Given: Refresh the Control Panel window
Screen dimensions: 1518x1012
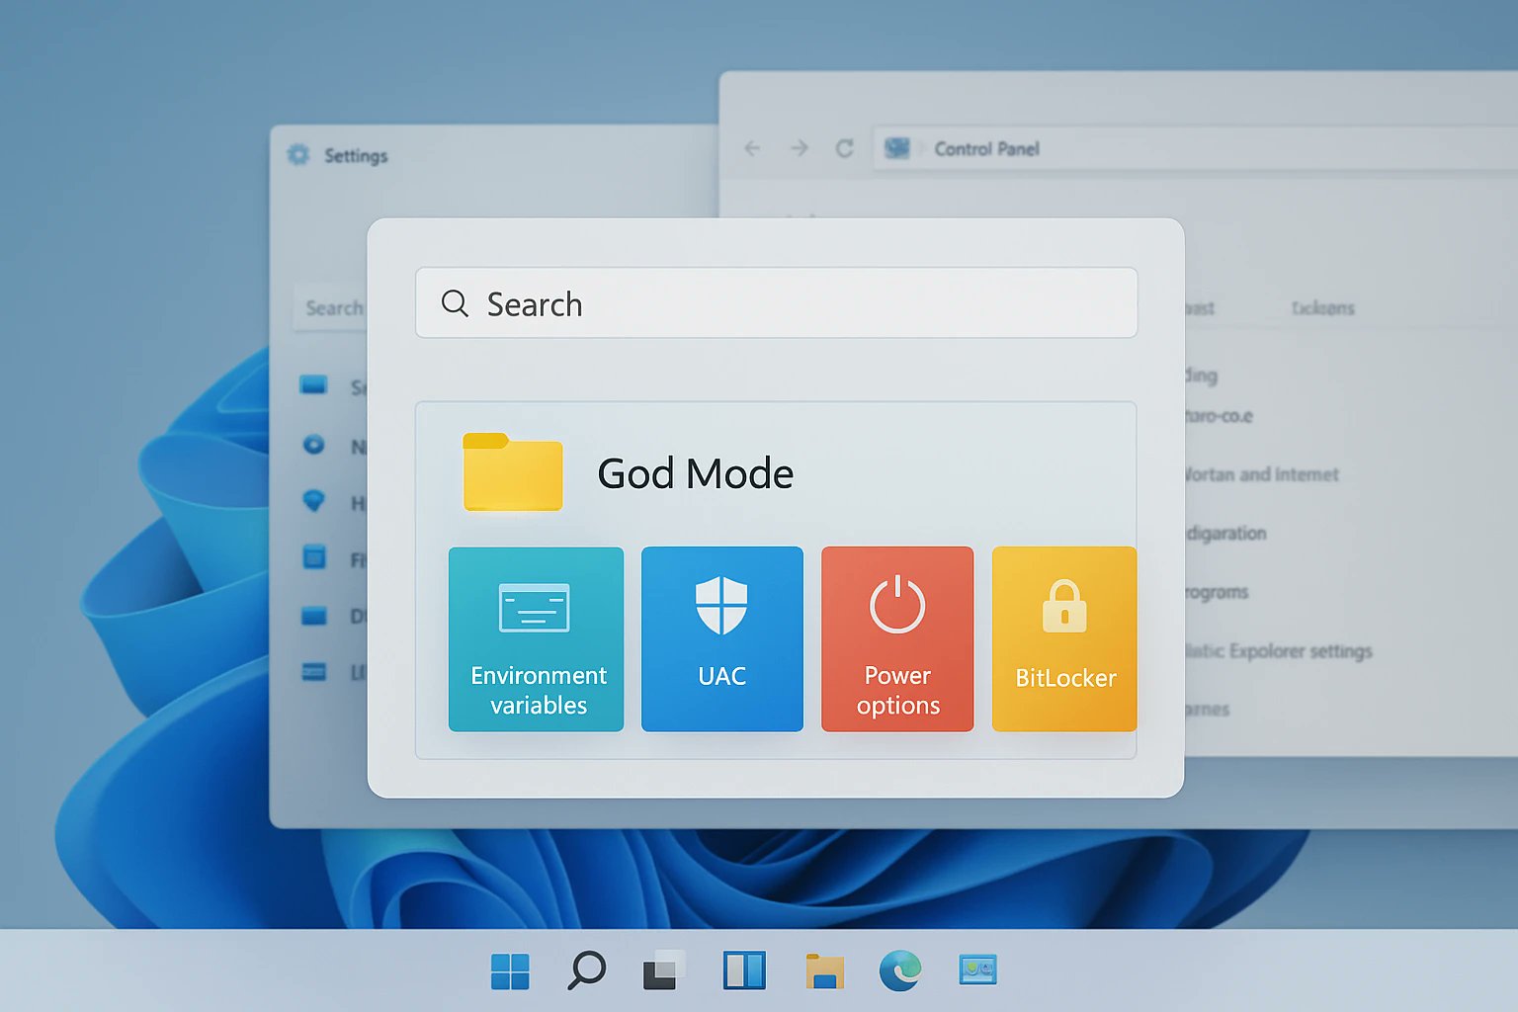Looking at the screenshot, I should click(845, 148).
